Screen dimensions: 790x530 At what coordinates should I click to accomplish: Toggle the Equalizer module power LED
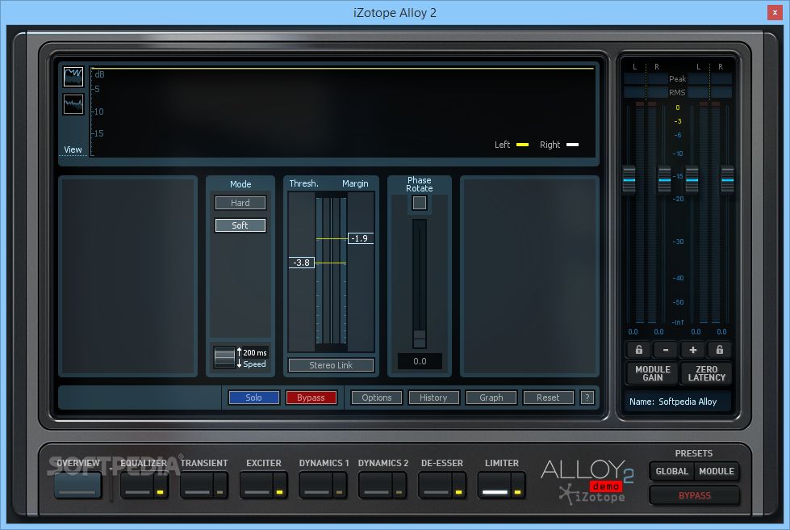(x=161, y=491)
